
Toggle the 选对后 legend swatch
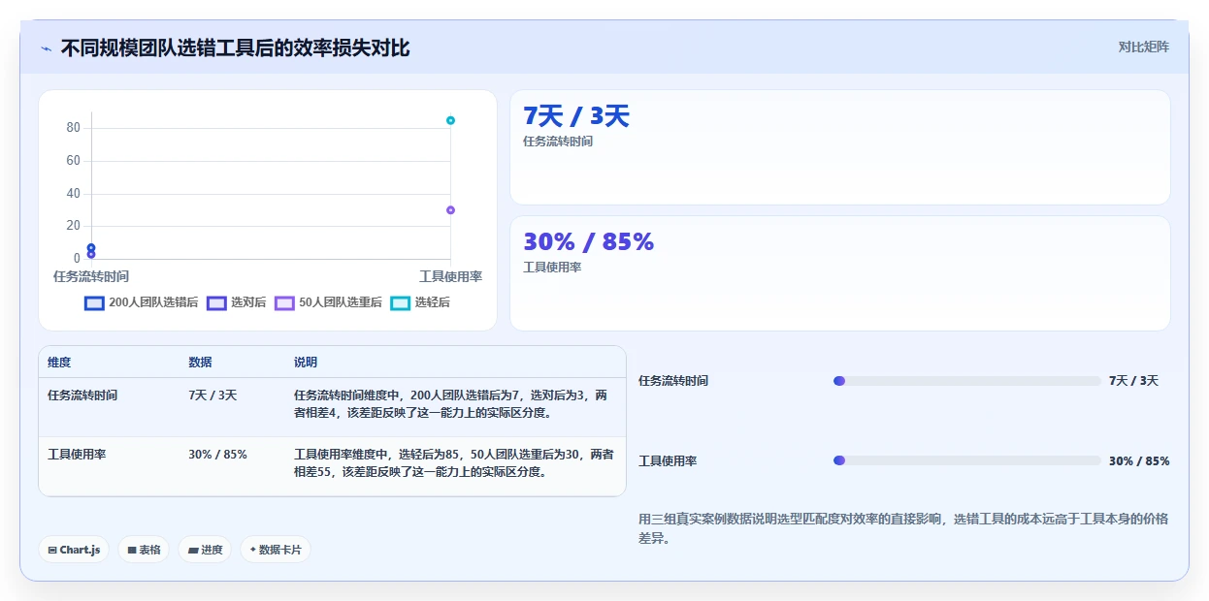(216, 302)
